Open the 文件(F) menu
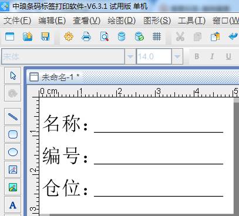239x216 pixels. (17, 21)
